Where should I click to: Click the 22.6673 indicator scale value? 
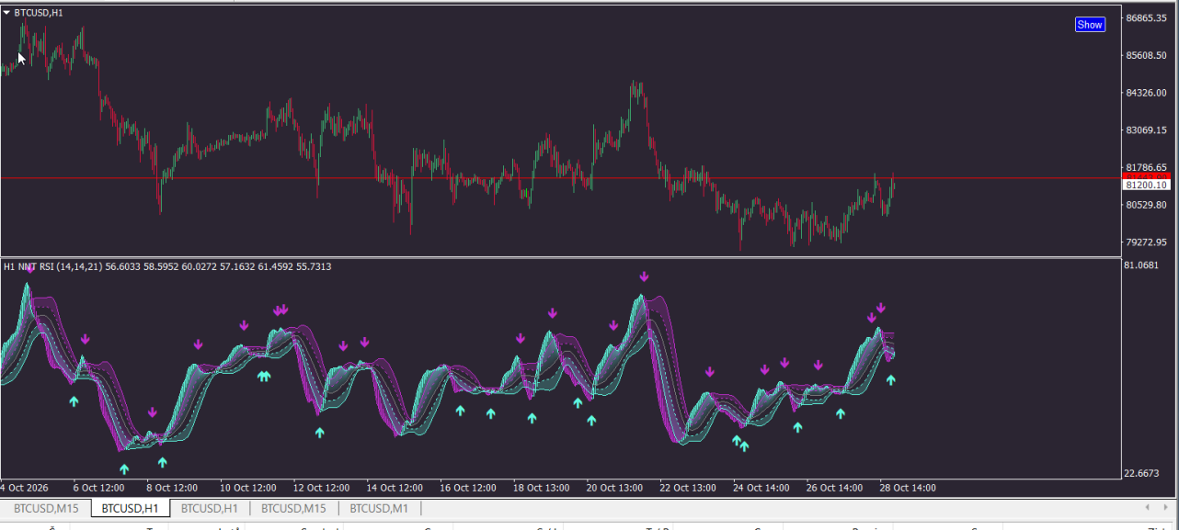pyautogui.click(x=1142, y=473)
